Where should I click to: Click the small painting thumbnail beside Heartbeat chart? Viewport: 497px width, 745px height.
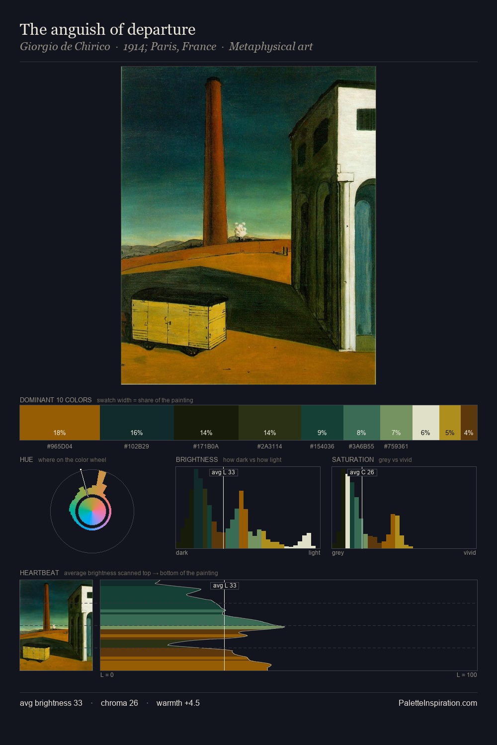click(x=56, y=625)
